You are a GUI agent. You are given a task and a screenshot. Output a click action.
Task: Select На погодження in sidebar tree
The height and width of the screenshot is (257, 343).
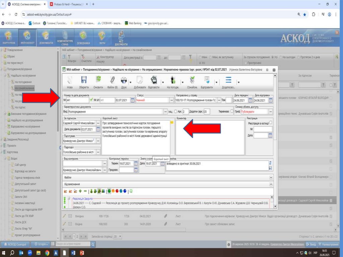[23, 82]
